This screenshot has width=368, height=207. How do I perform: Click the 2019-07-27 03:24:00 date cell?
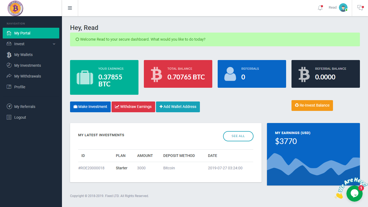point(225,168)
